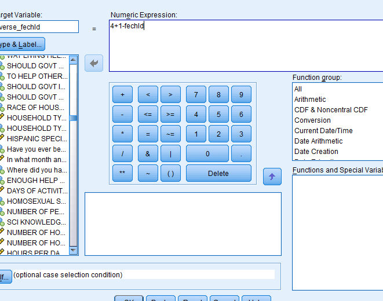
Task: Click keypad number 7
Action: tap(196, 94)
